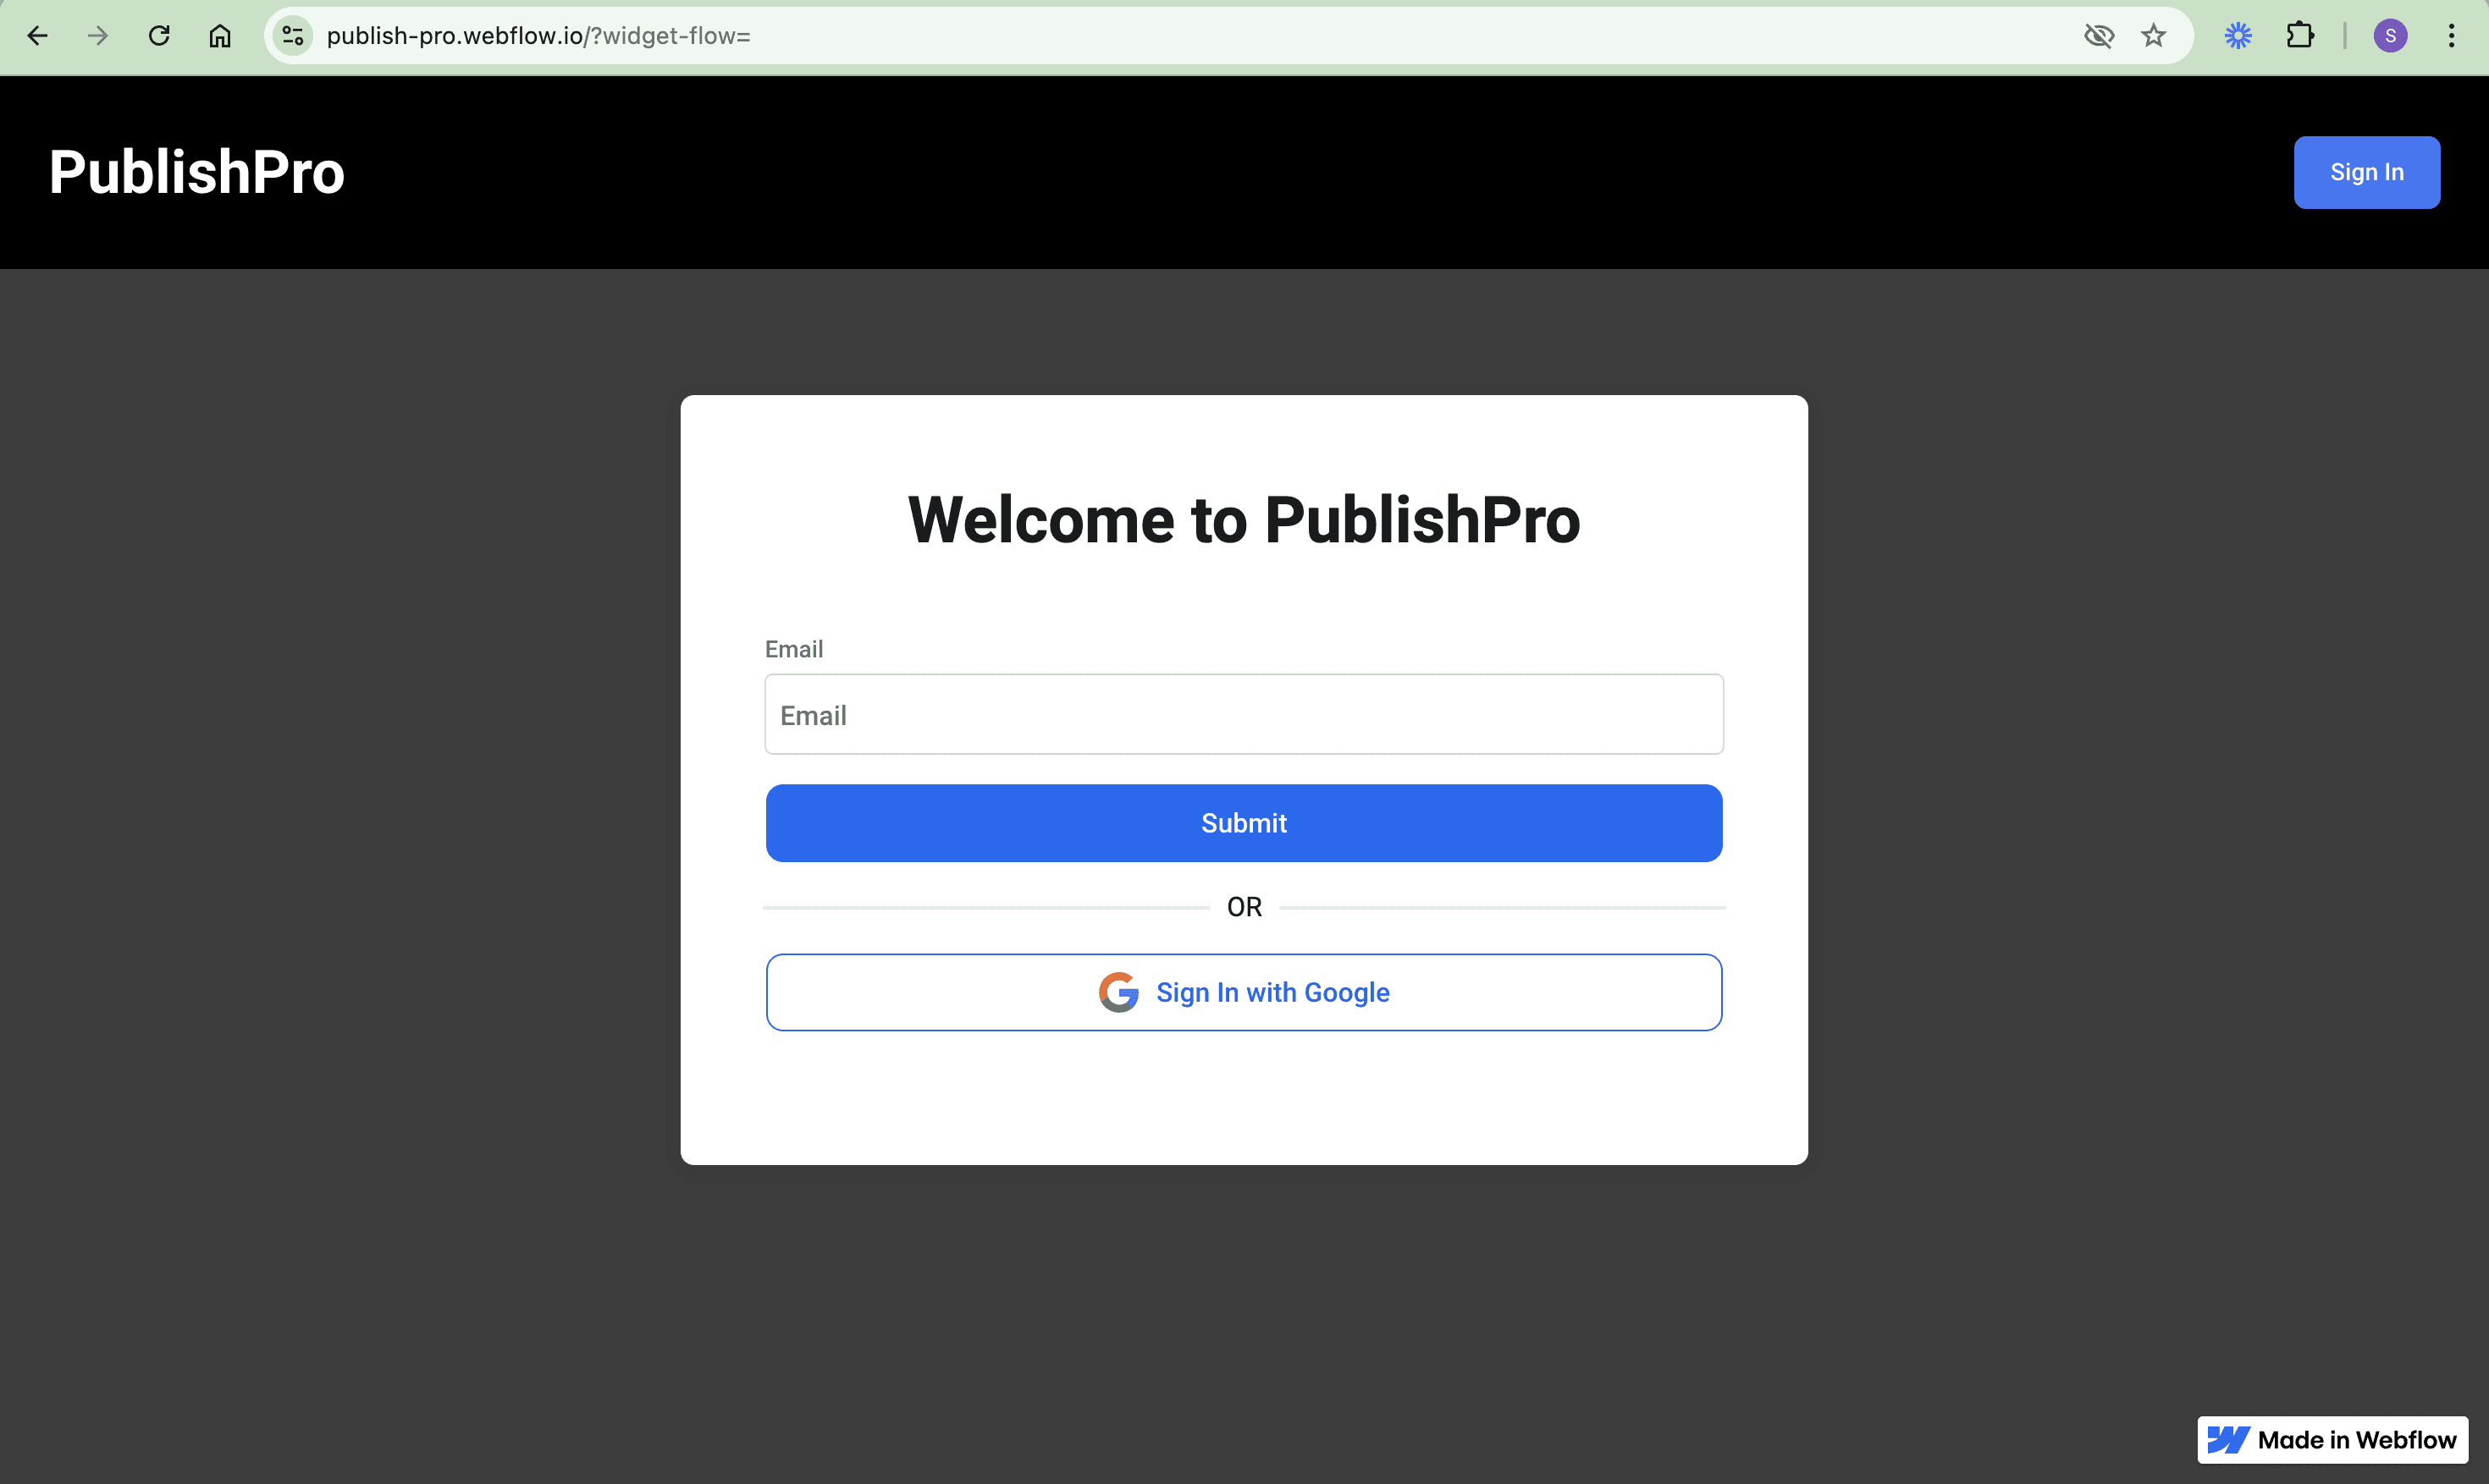
Task: Click the blue snowflake extension icon
Action: pos(2238,36)
